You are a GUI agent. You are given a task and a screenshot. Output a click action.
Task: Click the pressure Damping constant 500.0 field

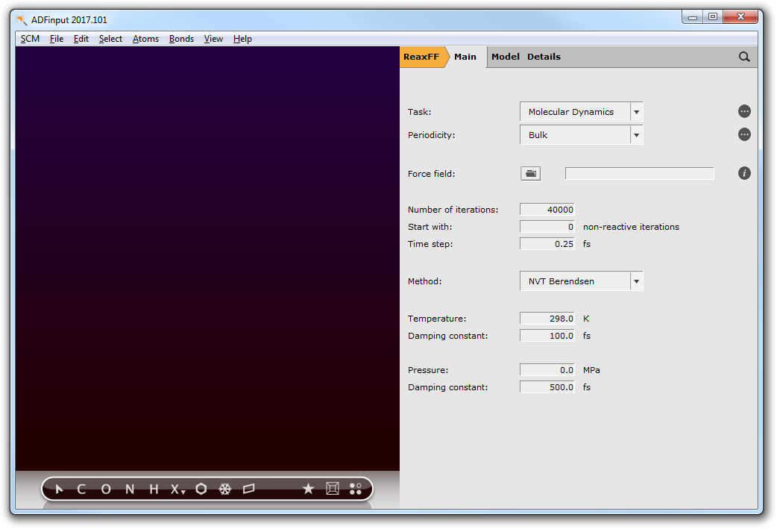(547, 387)
